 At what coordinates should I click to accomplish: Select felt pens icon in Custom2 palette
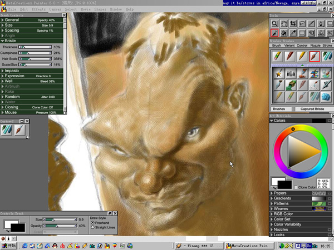[7, 130]
